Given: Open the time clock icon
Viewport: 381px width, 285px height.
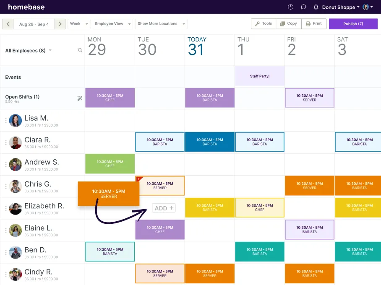Looking at the screenshot, I should pos(290,7).
